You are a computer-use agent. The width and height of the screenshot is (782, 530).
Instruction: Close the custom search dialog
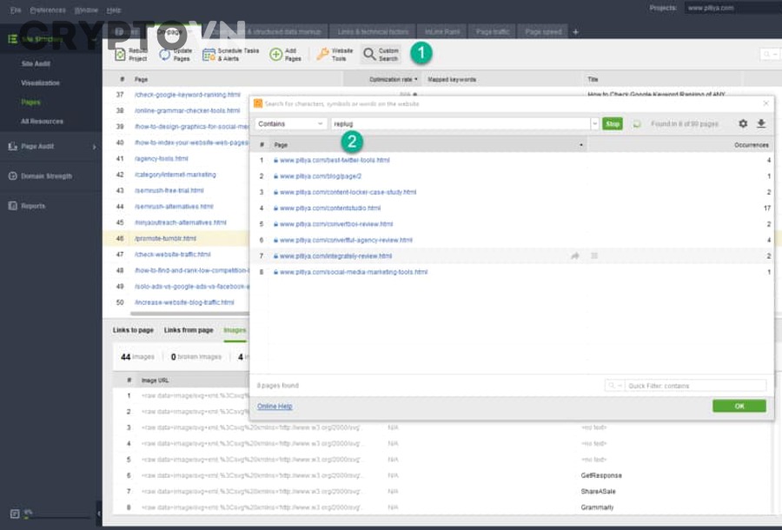tap(766, 103)
